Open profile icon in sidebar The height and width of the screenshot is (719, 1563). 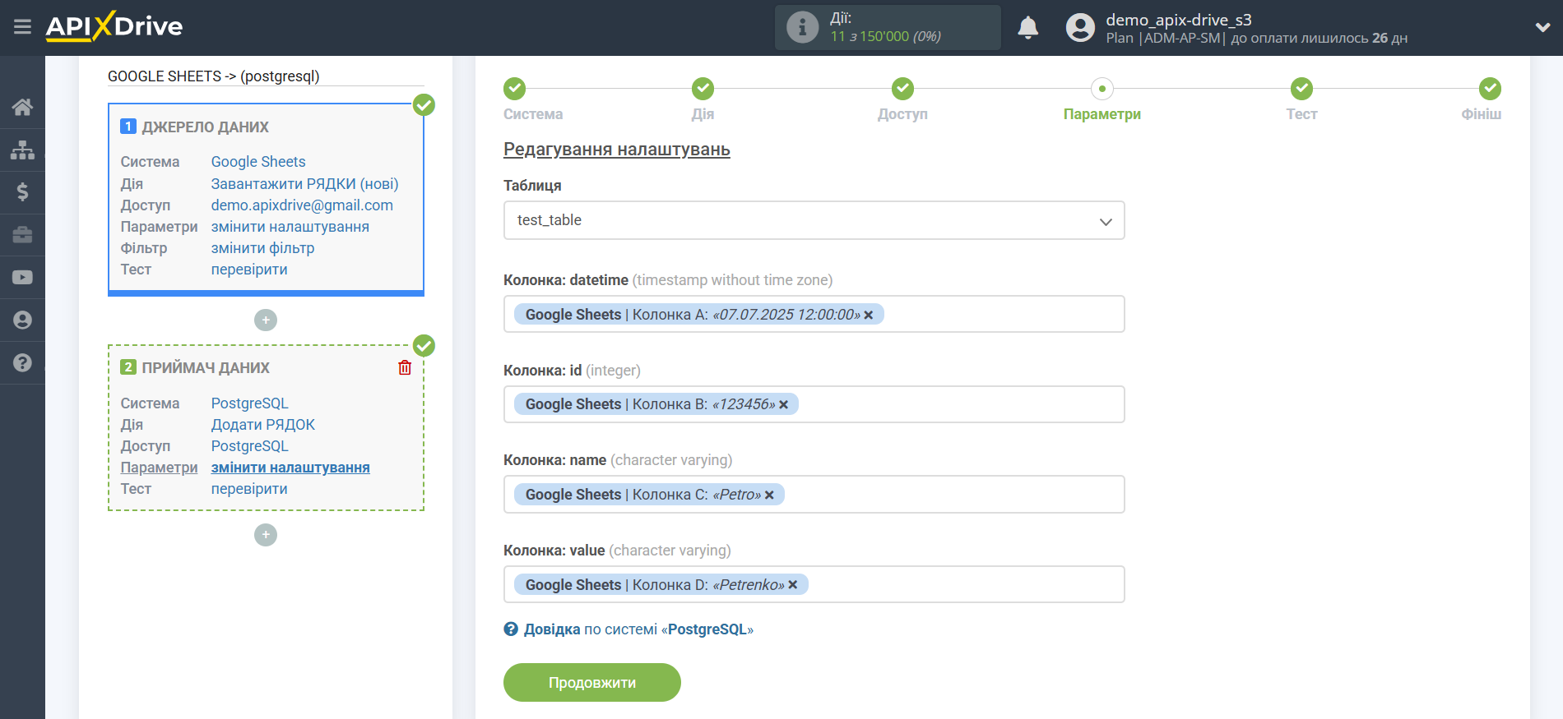[22, 320]
